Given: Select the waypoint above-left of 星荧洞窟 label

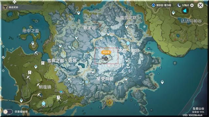Looking at the screenshot, I should coord(93,71).
